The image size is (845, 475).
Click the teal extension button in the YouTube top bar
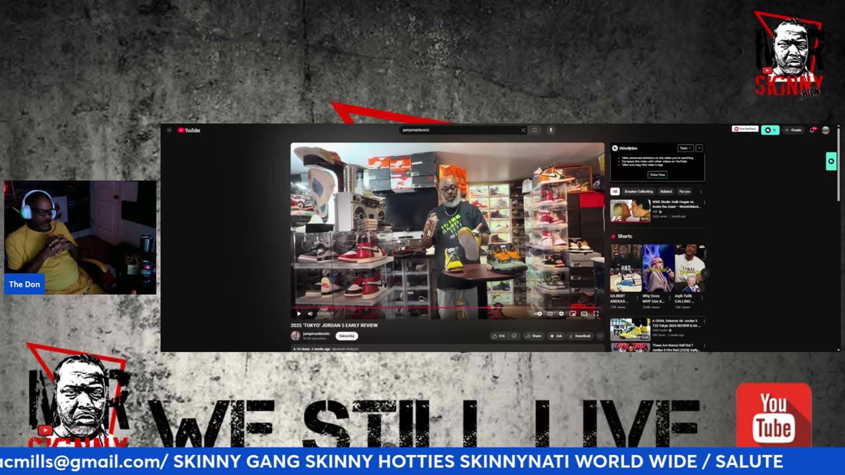tap(770, 130)
